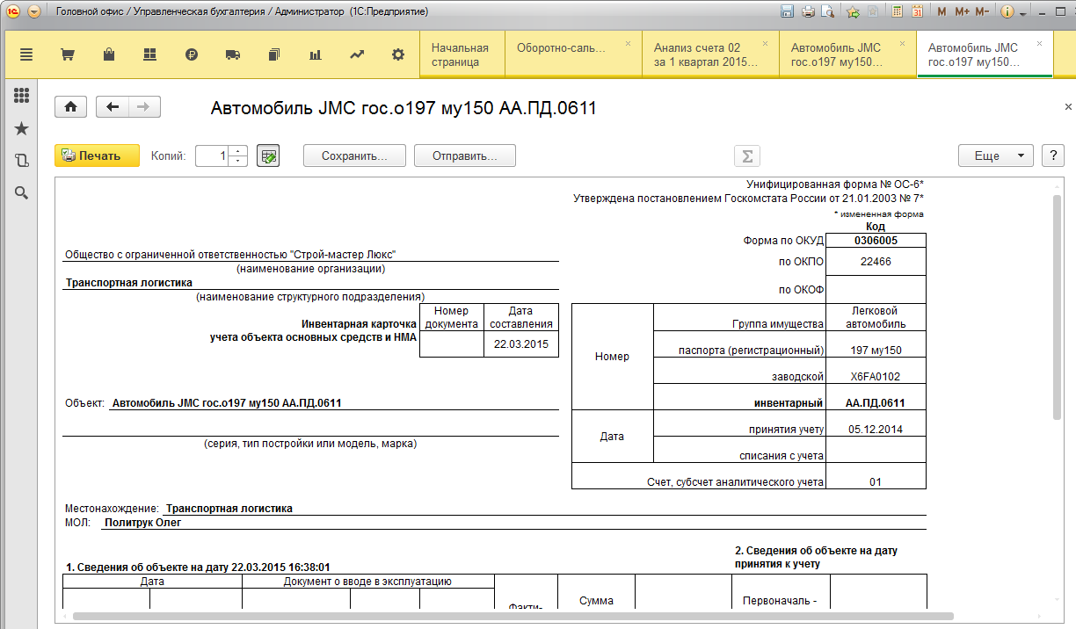This screenshot has width=1076, height=629.
Task: Open the shopping cart section icon
Action: [67, 54]
